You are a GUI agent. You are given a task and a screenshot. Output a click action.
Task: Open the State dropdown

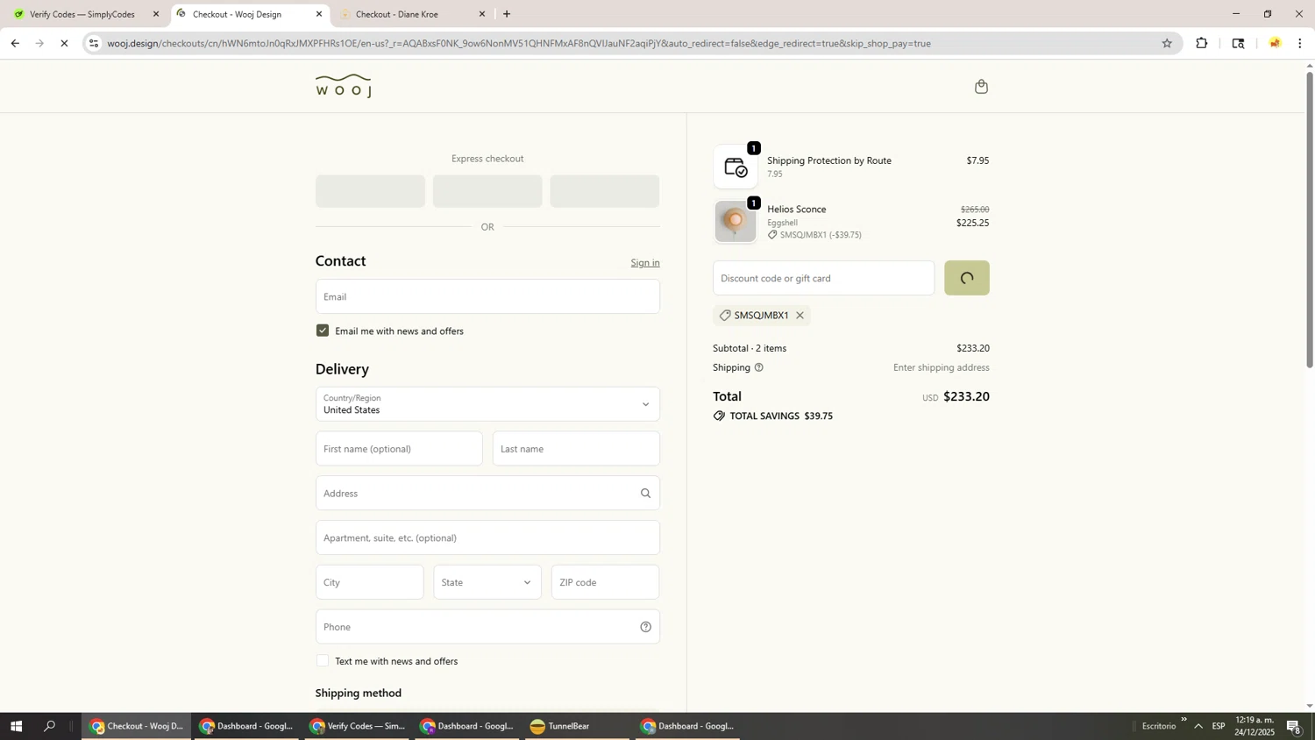tap(487, 582)
